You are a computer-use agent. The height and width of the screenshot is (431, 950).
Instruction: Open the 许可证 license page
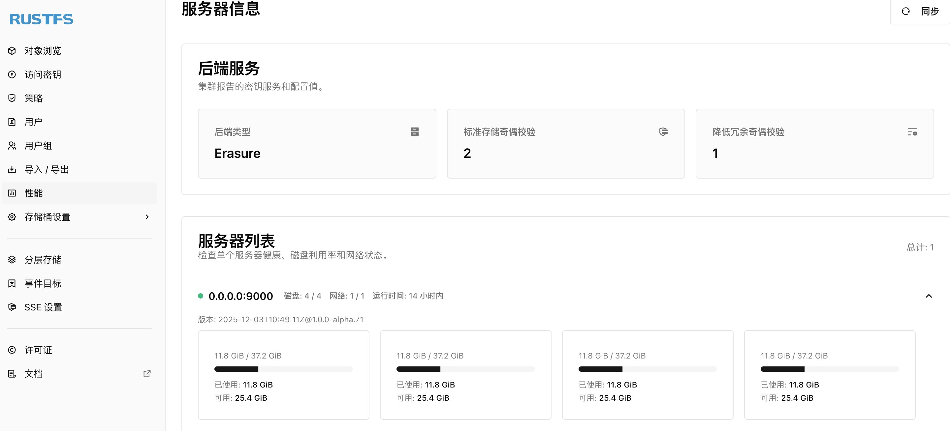(38, 350)
